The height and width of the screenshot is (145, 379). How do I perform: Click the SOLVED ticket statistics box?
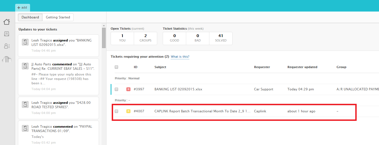[221, 38]
